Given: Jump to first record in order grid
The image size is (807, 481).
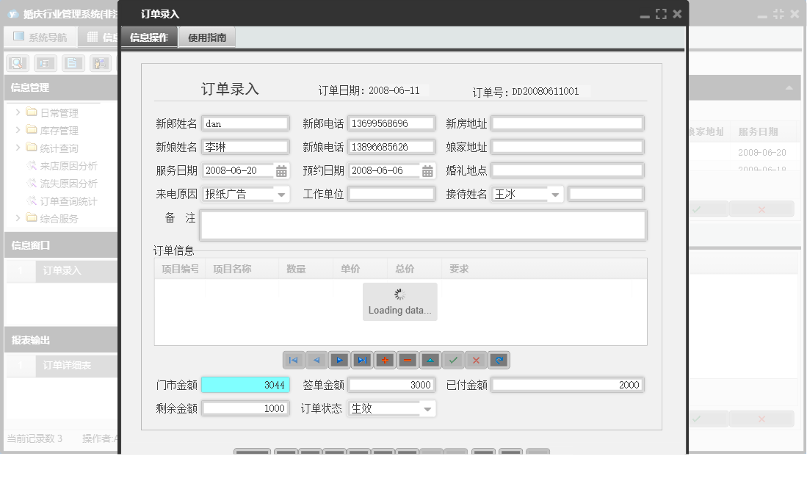Looking at the screenshot, I should [294, 360].
